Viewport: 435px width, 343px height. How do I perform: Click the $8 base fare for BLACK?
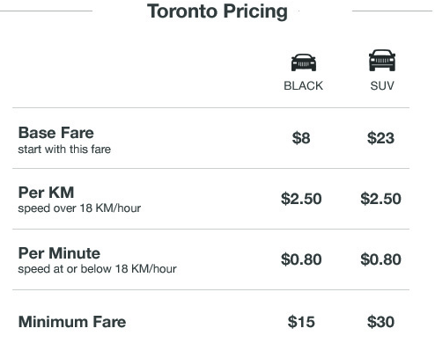(301, 138)
